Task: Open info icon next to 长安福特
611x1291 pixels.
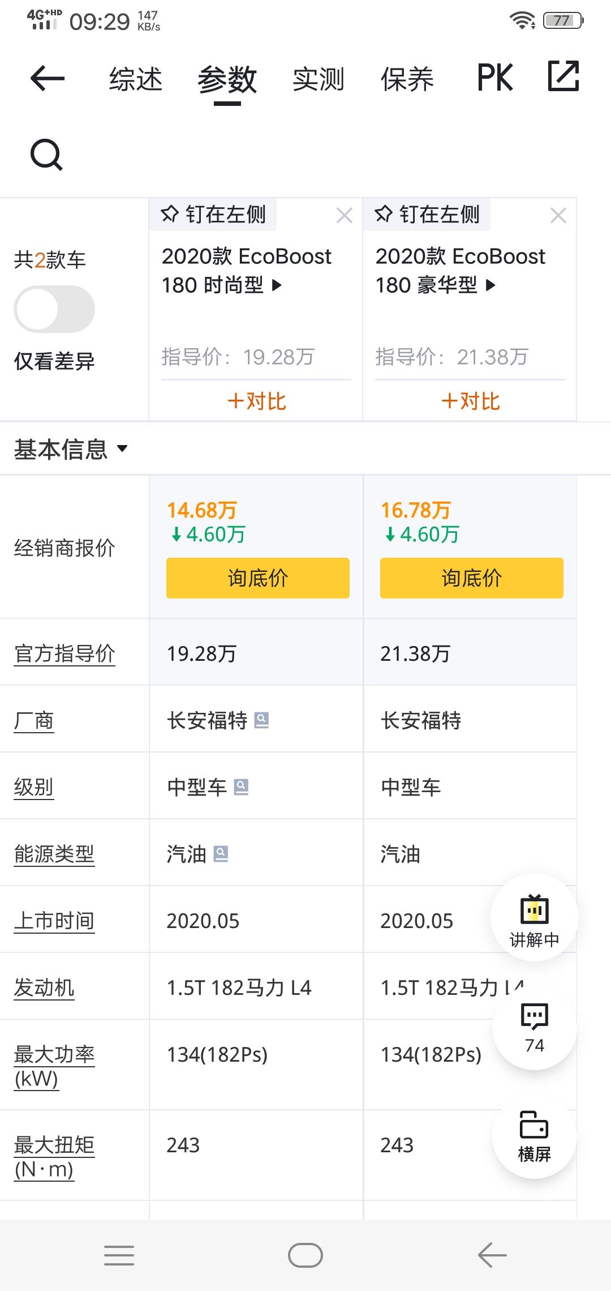Action: pyautogui.click(x=261, y=720)
